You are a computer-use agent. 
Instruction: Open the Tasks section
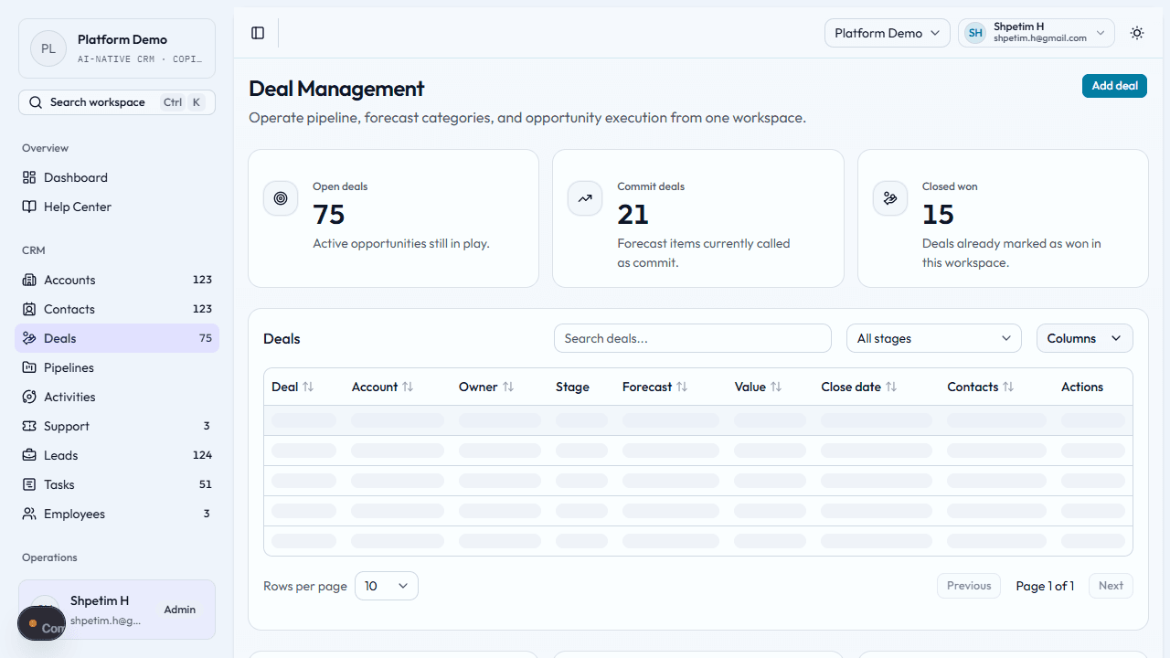point(59,484)
